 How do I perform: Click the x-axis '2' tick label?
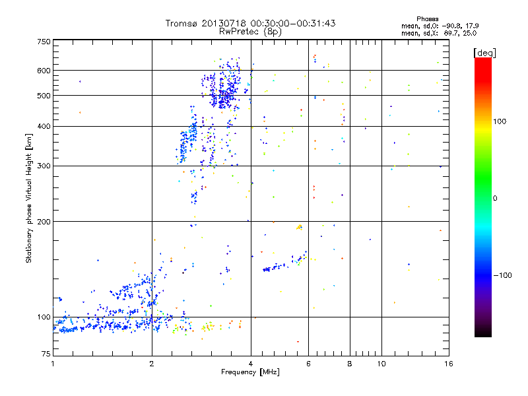click(152, 364)
